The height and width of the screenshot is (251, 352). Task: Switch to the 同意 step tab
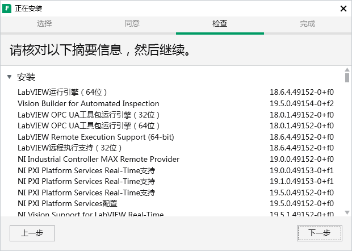tap(132, 24)
